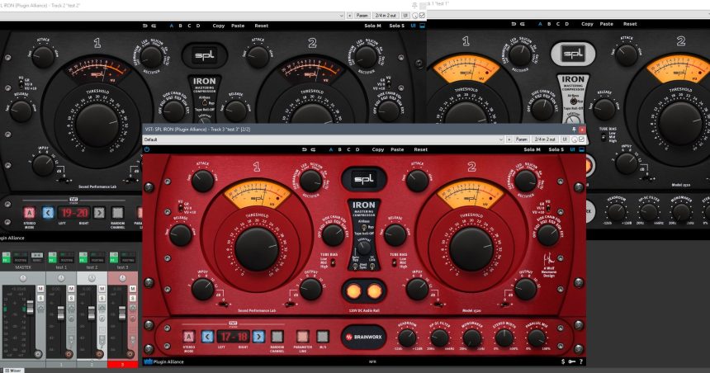Click Copy in the red plugin toolbar
Viewport: 710px width, 373px height.
pos(378,149)
